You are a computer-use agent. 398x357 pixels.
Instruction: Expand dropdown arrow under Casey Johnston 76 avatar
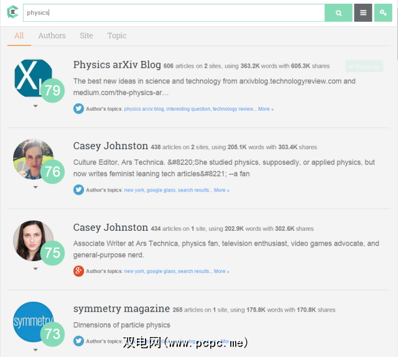coord(35,187)
